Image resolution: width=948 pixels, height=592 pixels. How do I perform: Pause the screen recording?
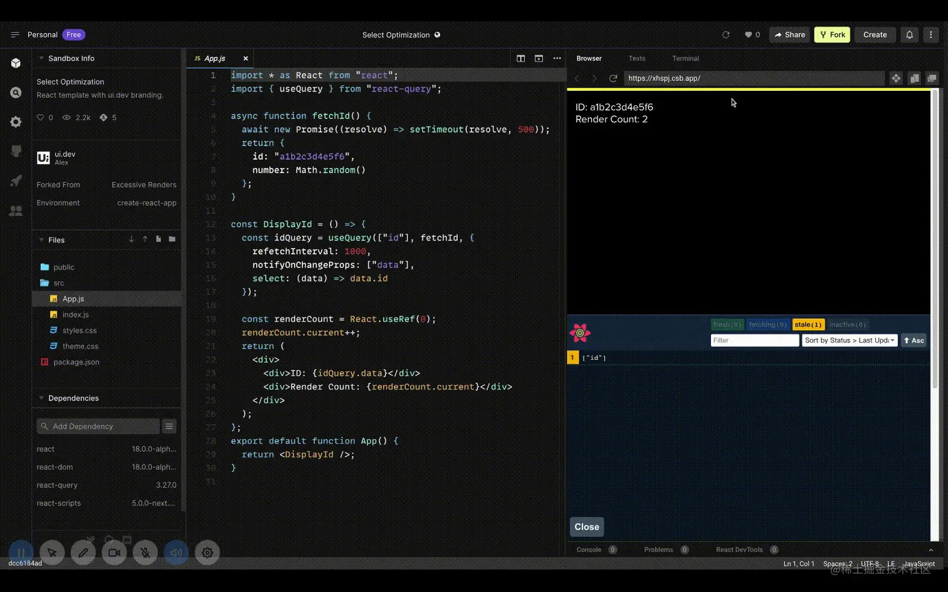(21, 553)
